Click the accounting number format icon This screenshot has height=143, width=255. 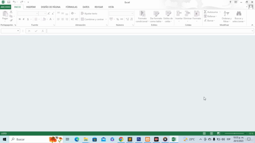[x=111, y=19]
